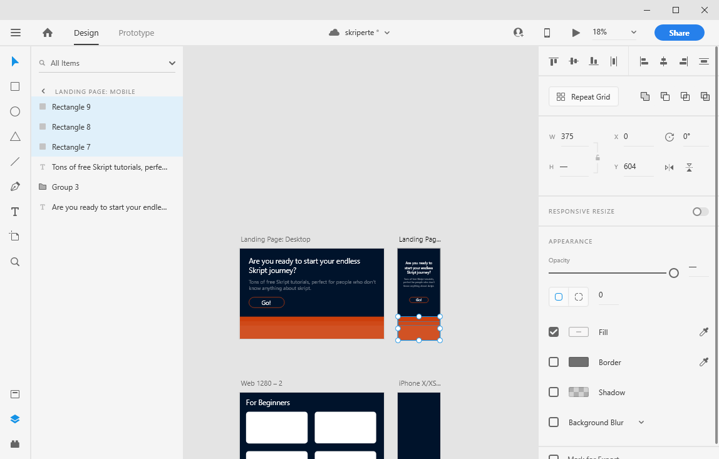Flip selection vertically
This screenshot has height=459, width=719.
pos(689,167)
